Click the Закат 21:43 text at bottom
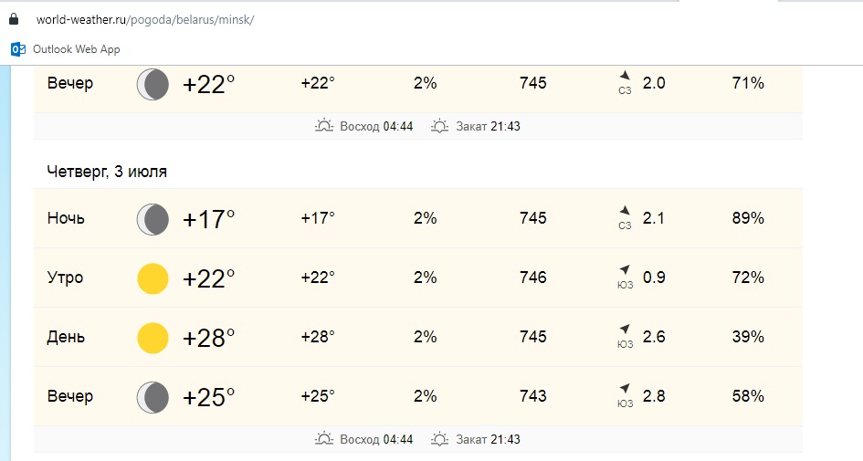This screenshot has height=461, width=863. tap(488, 439)
